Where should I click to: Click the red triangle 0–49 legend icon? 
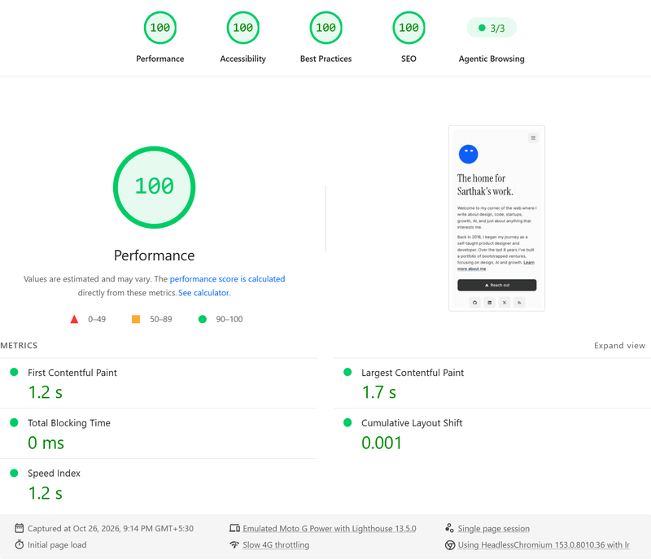(x=74, y=319)
